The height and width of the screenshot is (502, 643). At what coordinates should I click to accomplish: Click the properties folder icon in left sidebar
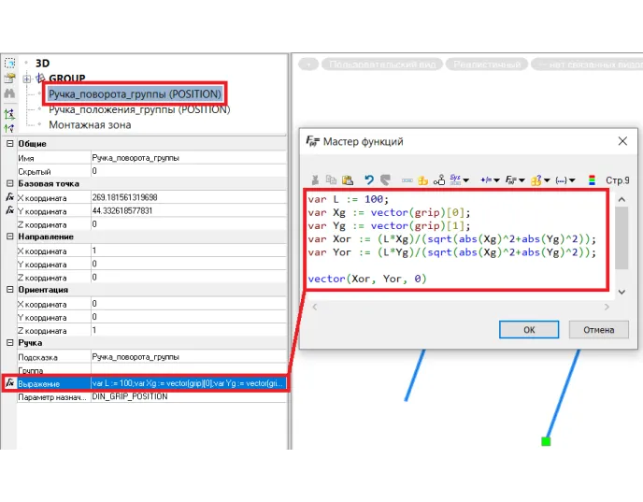coord(10,78)
